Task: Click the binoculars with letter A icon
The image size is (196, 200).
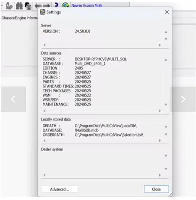Action: tap(28, 6)
